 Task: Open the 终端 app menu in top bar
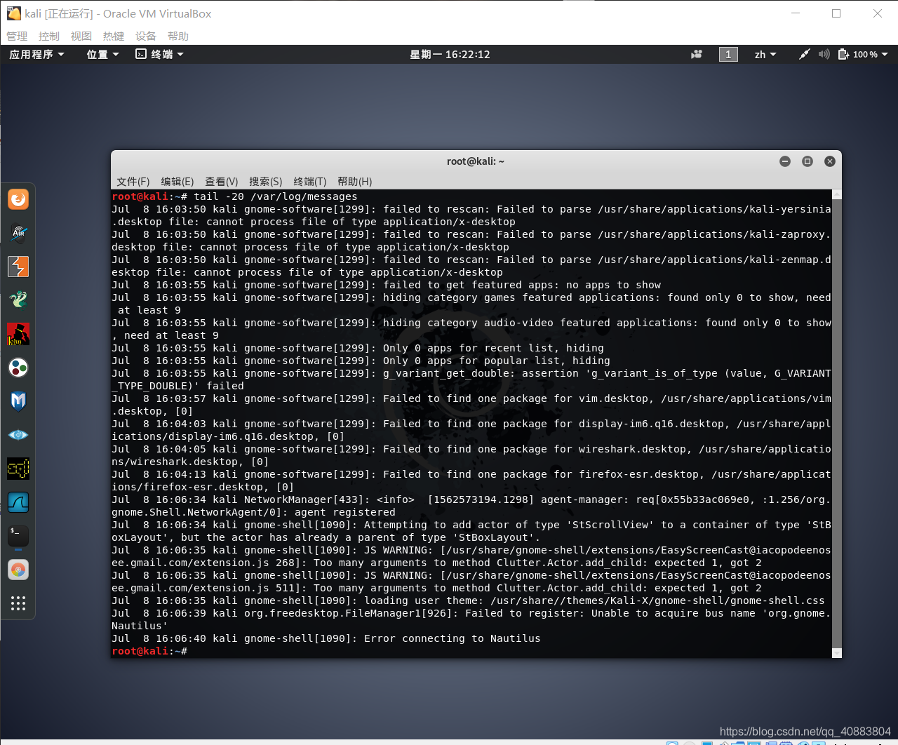[159, 54]
